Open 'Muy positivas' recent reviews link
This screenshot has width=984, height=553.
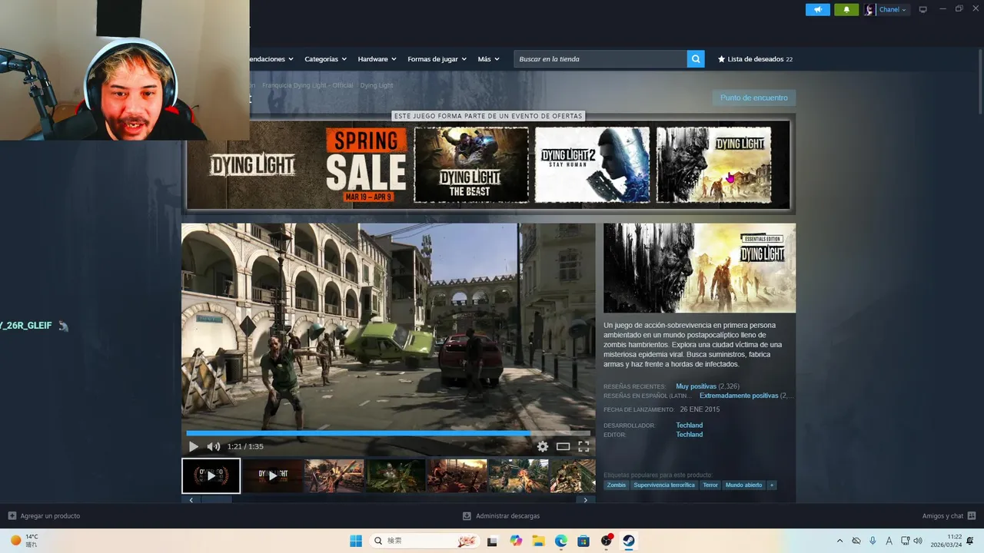(x=696, y=386)
